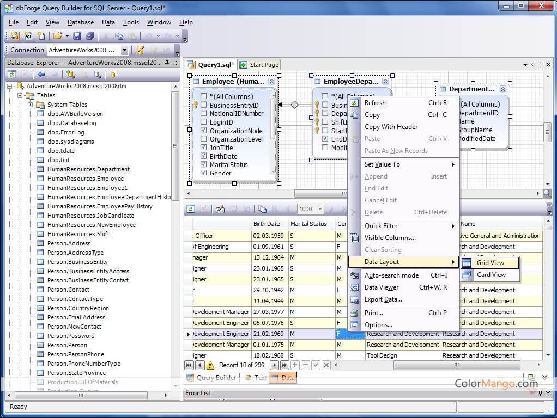This screenshot has width=557, height=418.
Task: Select Auto-search mode menu entry
Action: pyautogui.click(x=403, y=275)
